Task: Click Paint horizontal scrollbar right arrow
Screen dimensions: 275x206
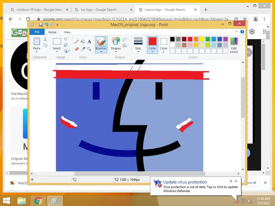Action: click(238, 174)
